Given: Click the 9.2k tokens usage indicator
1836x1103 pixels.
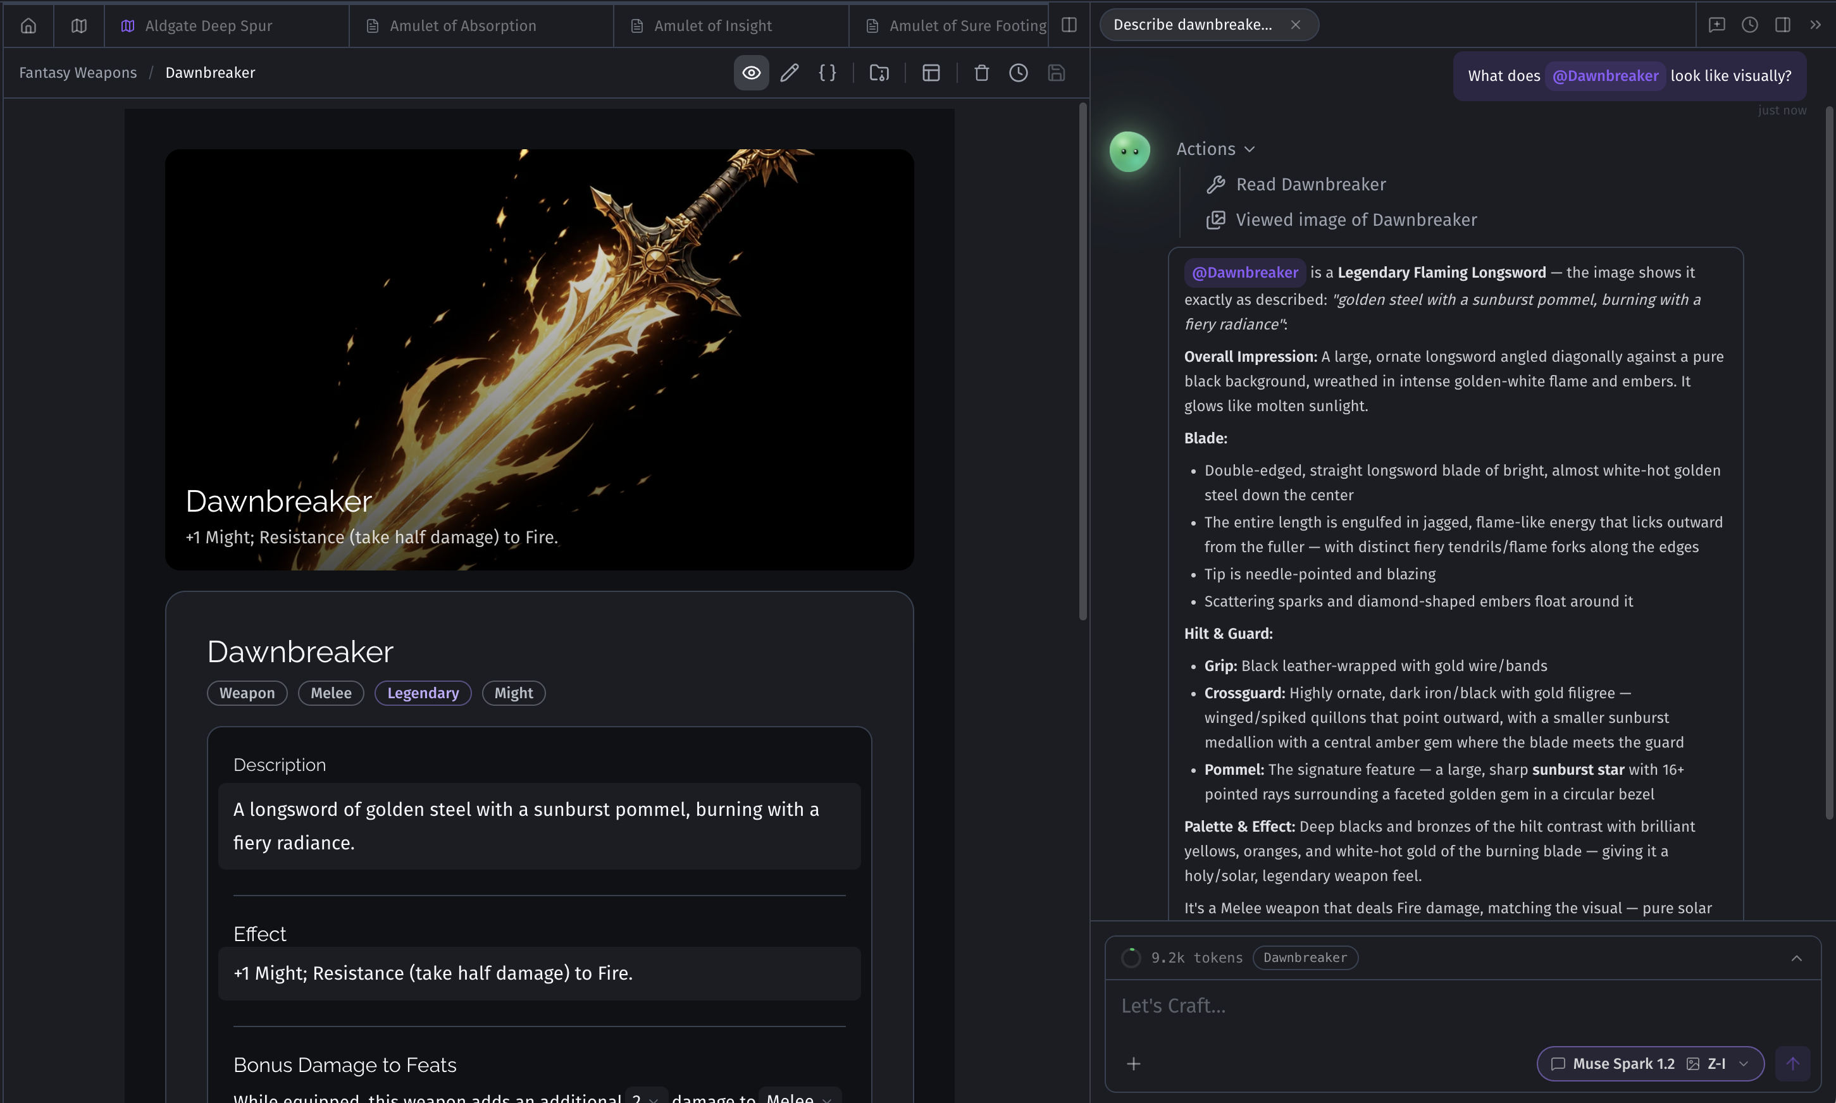Looking at the screenshot, I should point(1182,958).
